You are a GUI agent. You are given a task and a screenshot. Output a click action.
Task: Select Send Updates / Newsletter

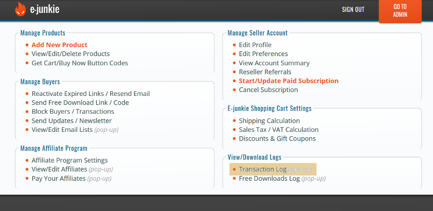pos(71,121)
